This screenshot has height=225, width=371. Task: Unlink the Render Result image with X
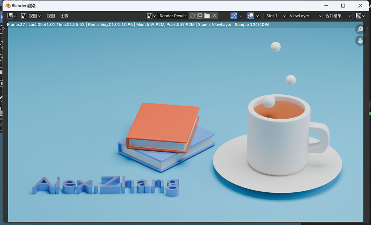click(214, 16)
